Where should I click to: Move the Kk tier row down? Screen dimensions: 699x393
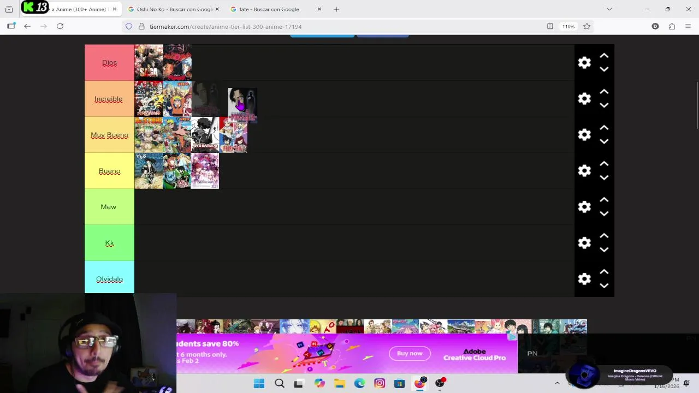[604, 249]
